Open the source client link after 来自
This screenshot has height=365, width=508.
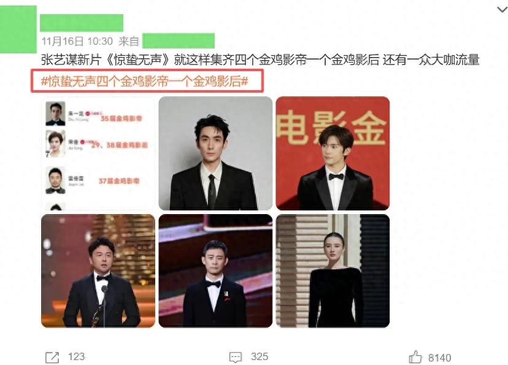(179, 41)
